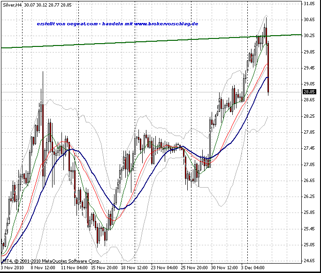This screenshot has width=321, height=273.
Task: Click the 30.25 price scale label
Action: click(309, 36)
